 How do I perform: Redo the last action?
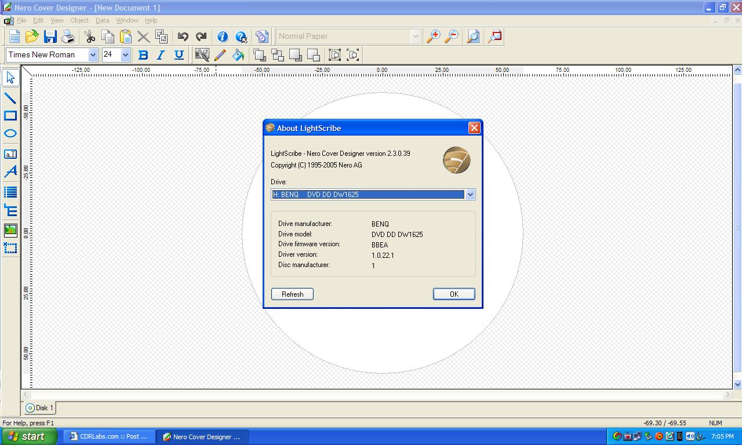click(x=201, y=37)
